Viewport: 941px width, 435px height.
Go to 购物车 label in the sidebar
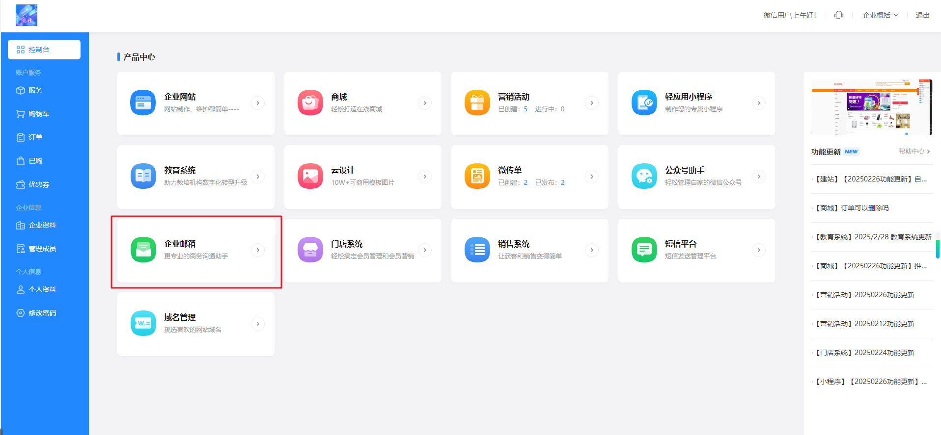tap(39, 114)
